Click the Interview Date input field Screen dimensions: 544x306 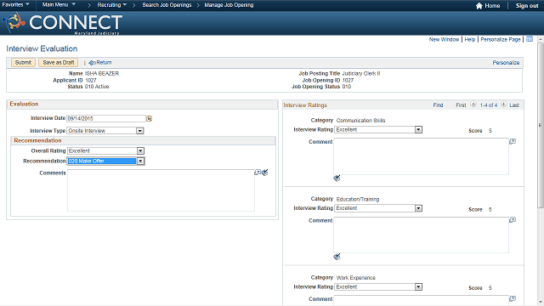click(106, 119)
